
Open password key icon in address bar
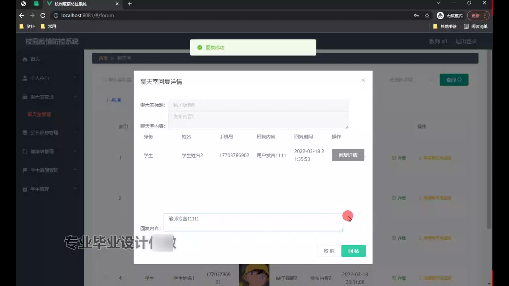coord(416,16)
